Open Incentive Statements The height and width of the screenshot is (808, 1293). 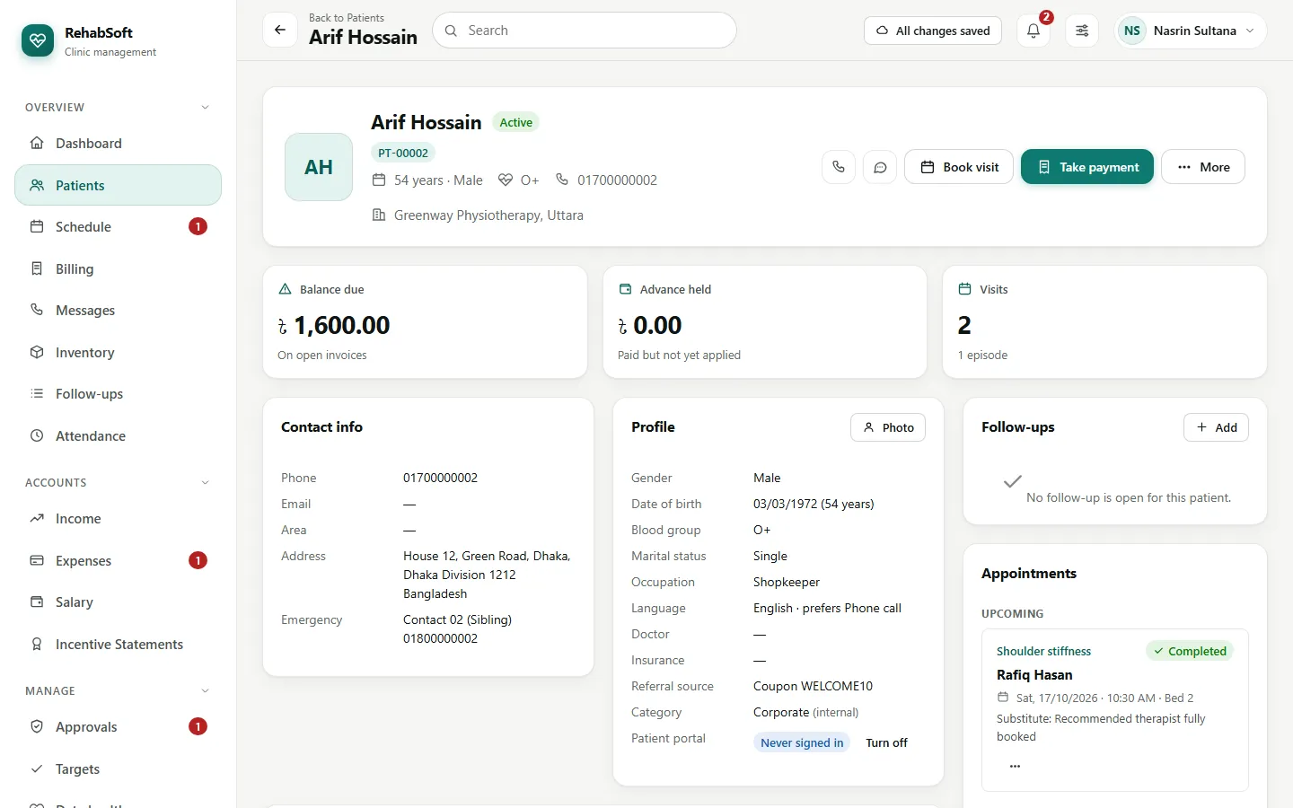[118, 644]
